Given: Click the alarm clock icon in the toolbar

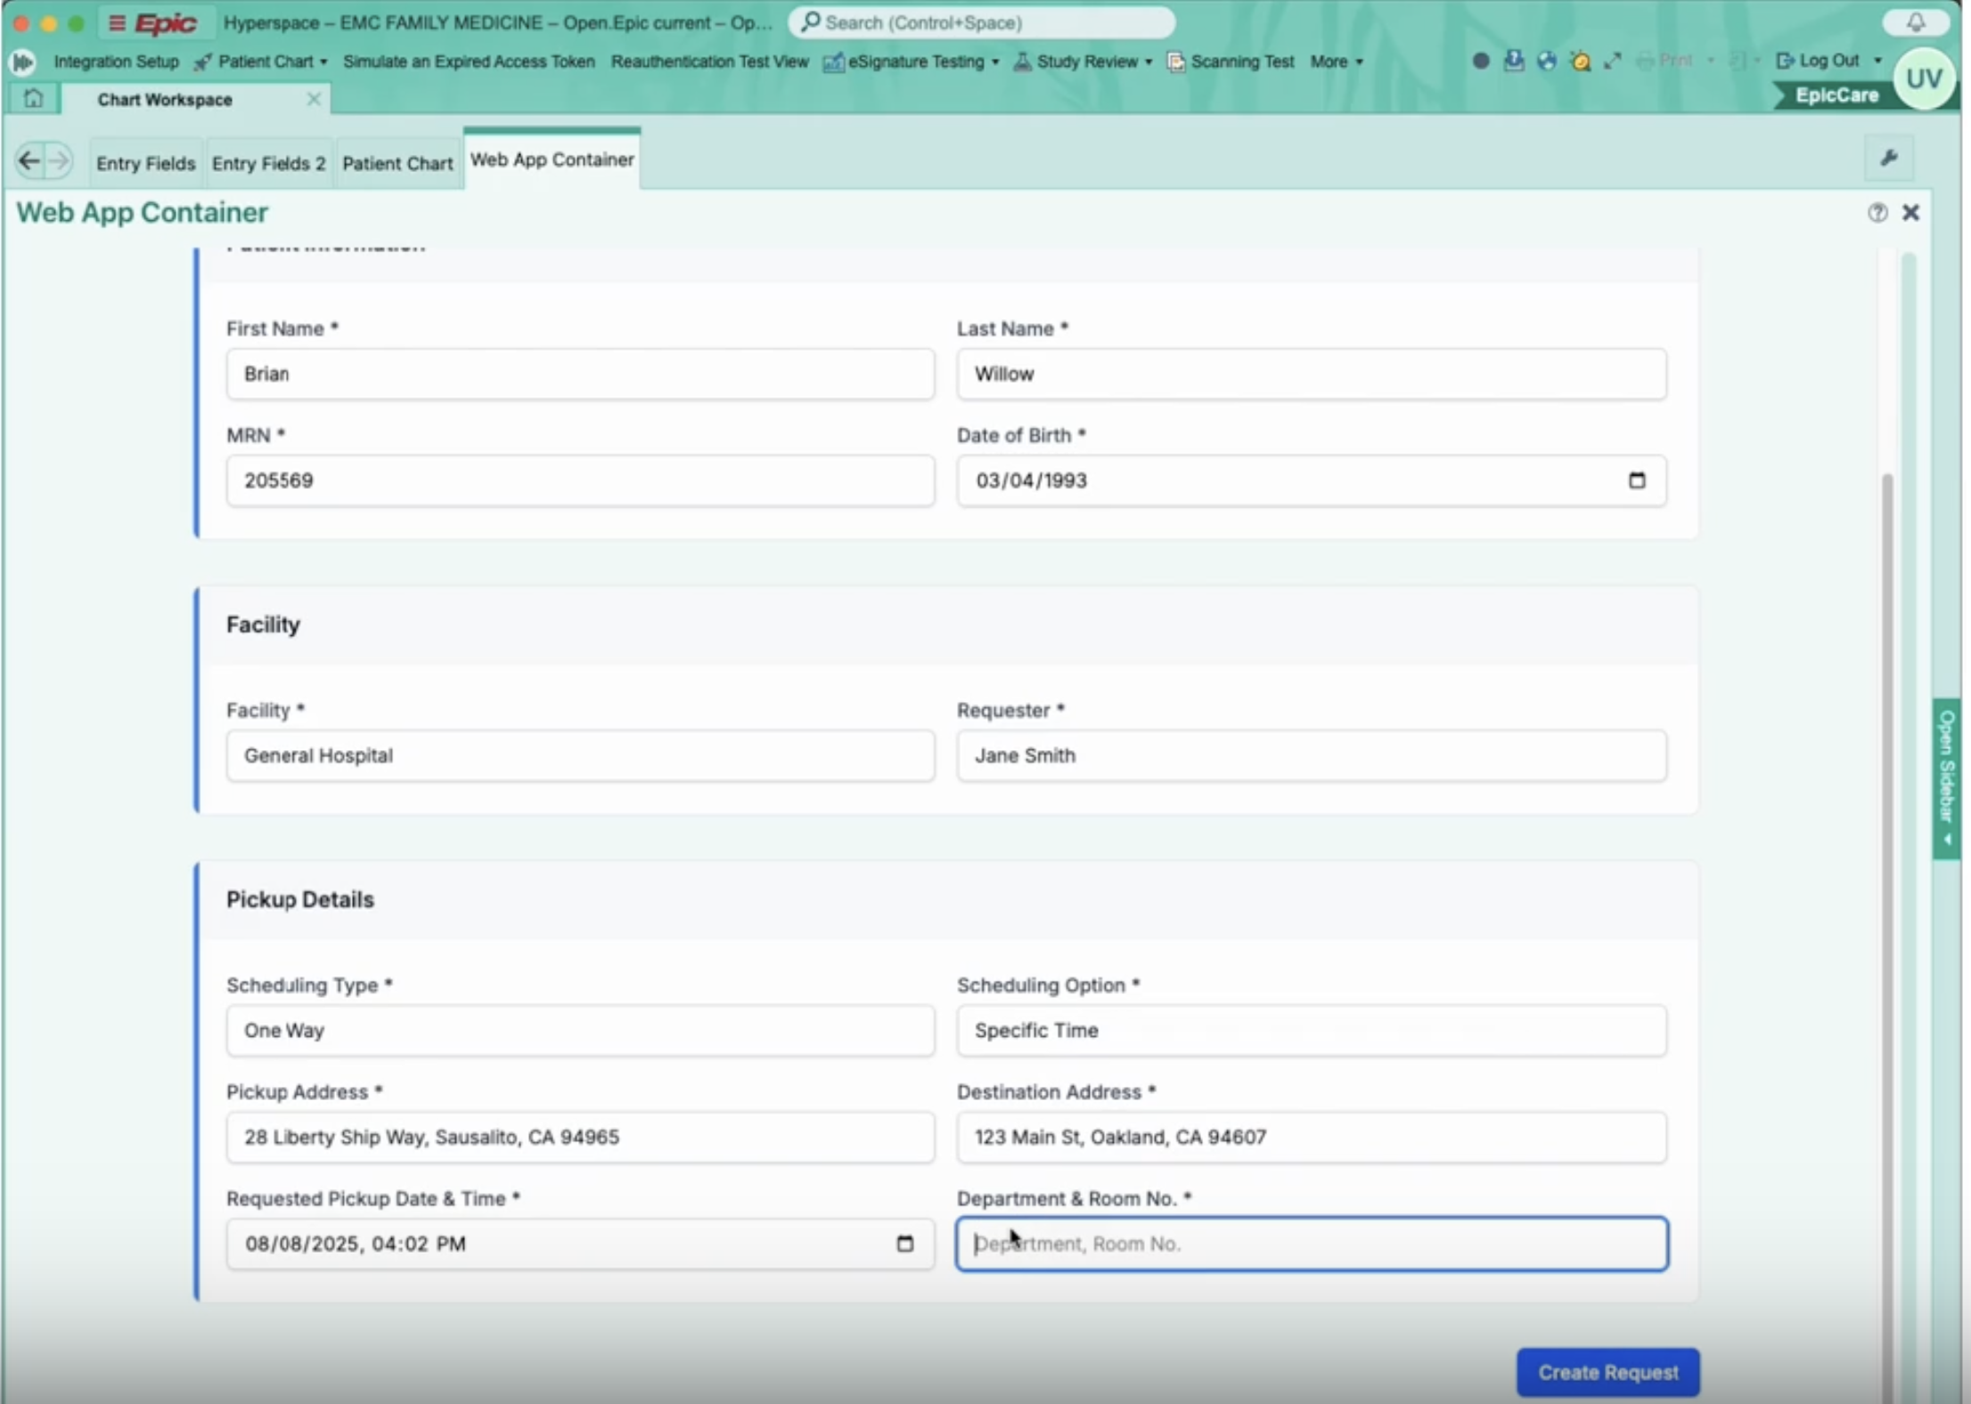Looking at the screenshot, I should [x=1580, y=61].
